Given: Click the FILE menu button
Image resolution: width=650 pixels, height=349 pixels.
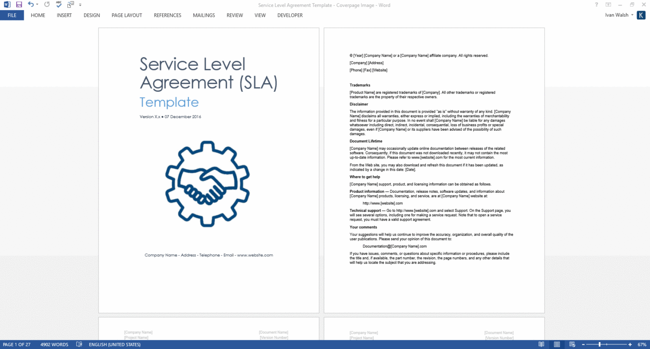Looking at the screenshot, I should [12, 15].
